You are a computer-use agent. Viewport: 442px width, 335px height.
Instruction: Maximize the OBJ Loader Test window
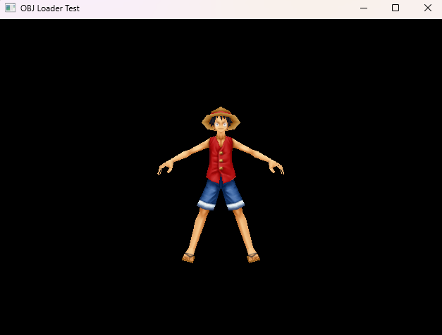coord(395,8)
